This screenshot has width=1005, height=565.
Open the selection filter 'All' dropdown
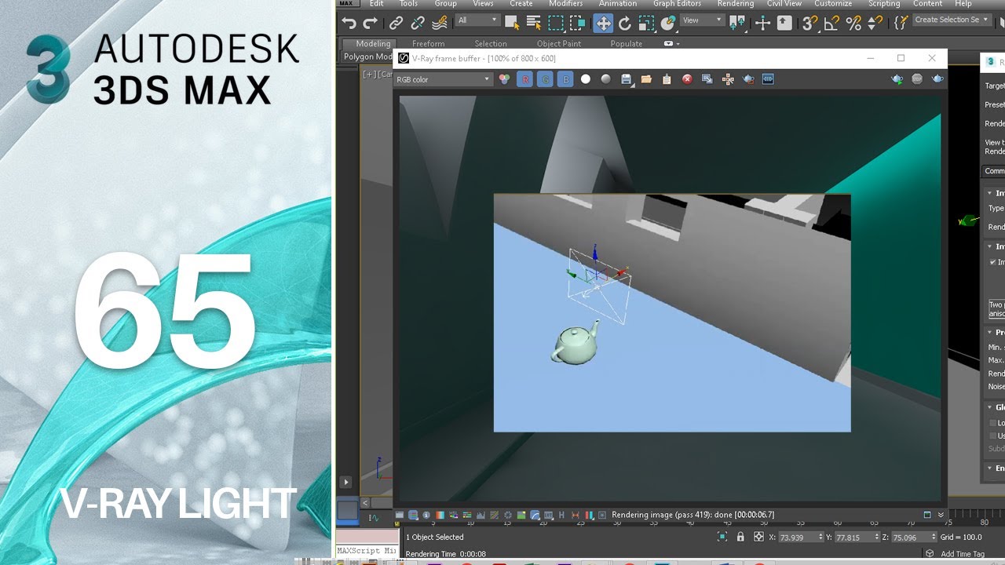pos(477,20)
